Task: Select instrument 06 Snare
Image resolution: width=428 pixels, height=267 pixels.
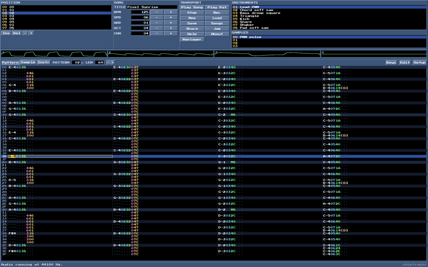Action: click(329, 22)
